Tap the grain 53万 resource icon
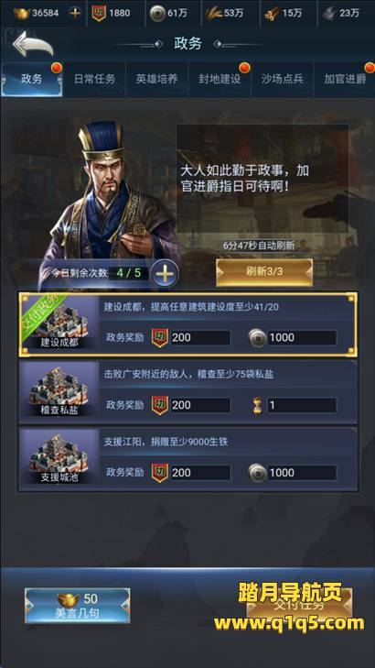This screenshot has width=375, height=668. click(213, 14)
